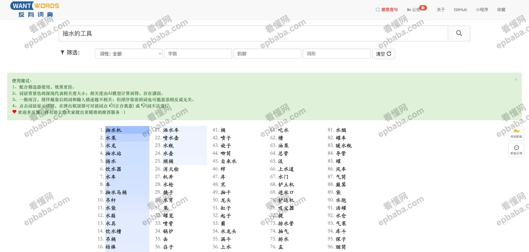Click the 清空 reset button
This screenshot has height=252, width=529.
click(383, 54)
